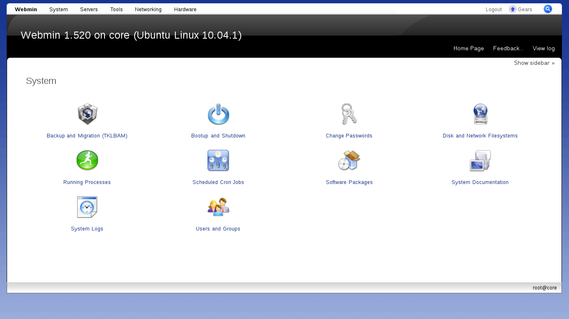Viewport: 569px width, 319px height.
Task: Go to Home Page link
Action: tap(469, 49)
